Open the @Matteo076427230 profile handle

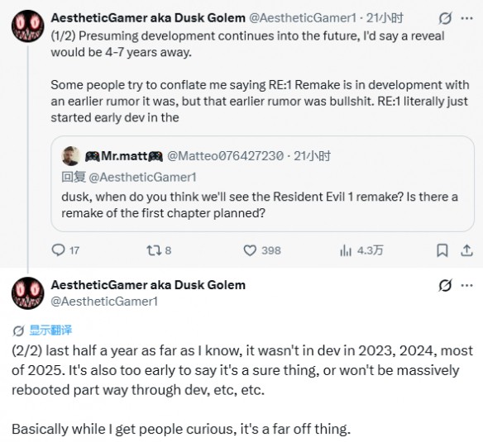pyautogui.click(x=225, y=156)
